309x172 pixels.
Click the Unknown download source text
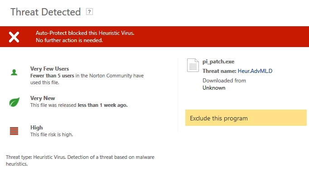[214, 88]
